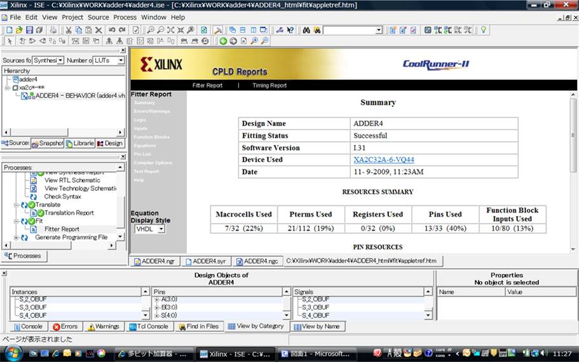The height and width of the screenshot is (362, 579).
Task: Click the Open folder toolbar icon
Action: pyautogui.click(x=19, y=30)
